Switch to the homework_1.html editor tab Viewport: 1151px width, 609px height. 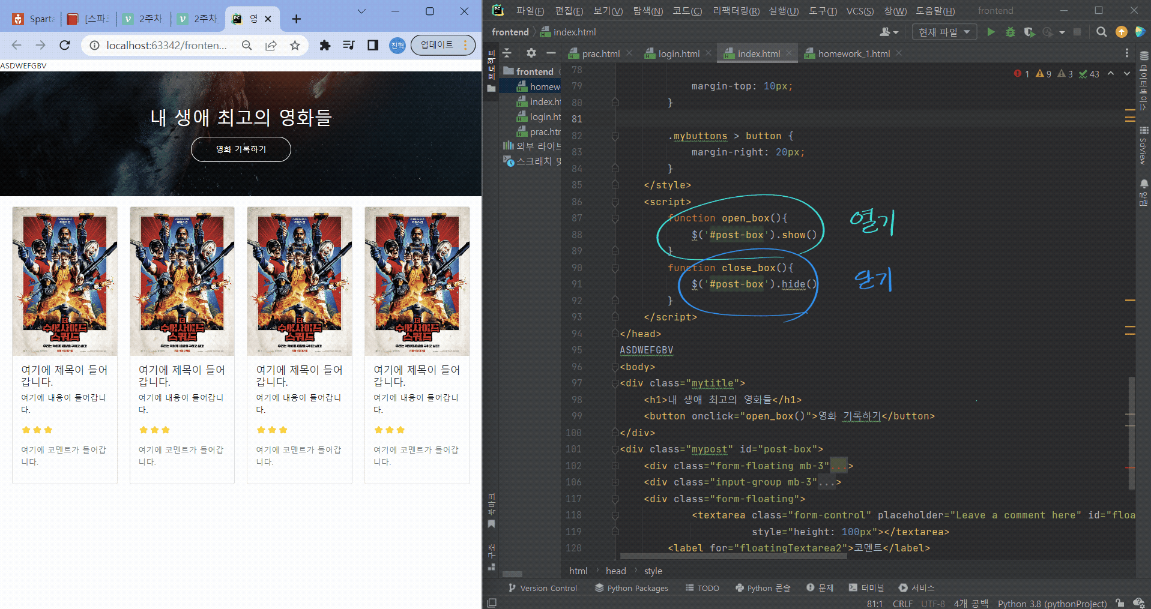pos(853,53)
